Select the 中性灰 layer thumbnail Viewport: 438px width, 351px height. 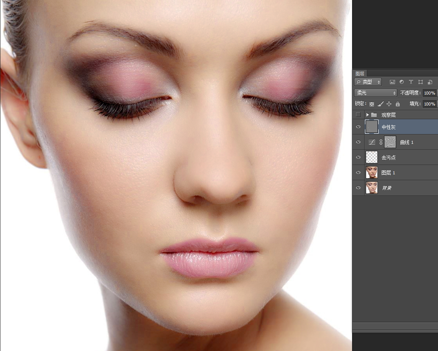tap(372, 127)
